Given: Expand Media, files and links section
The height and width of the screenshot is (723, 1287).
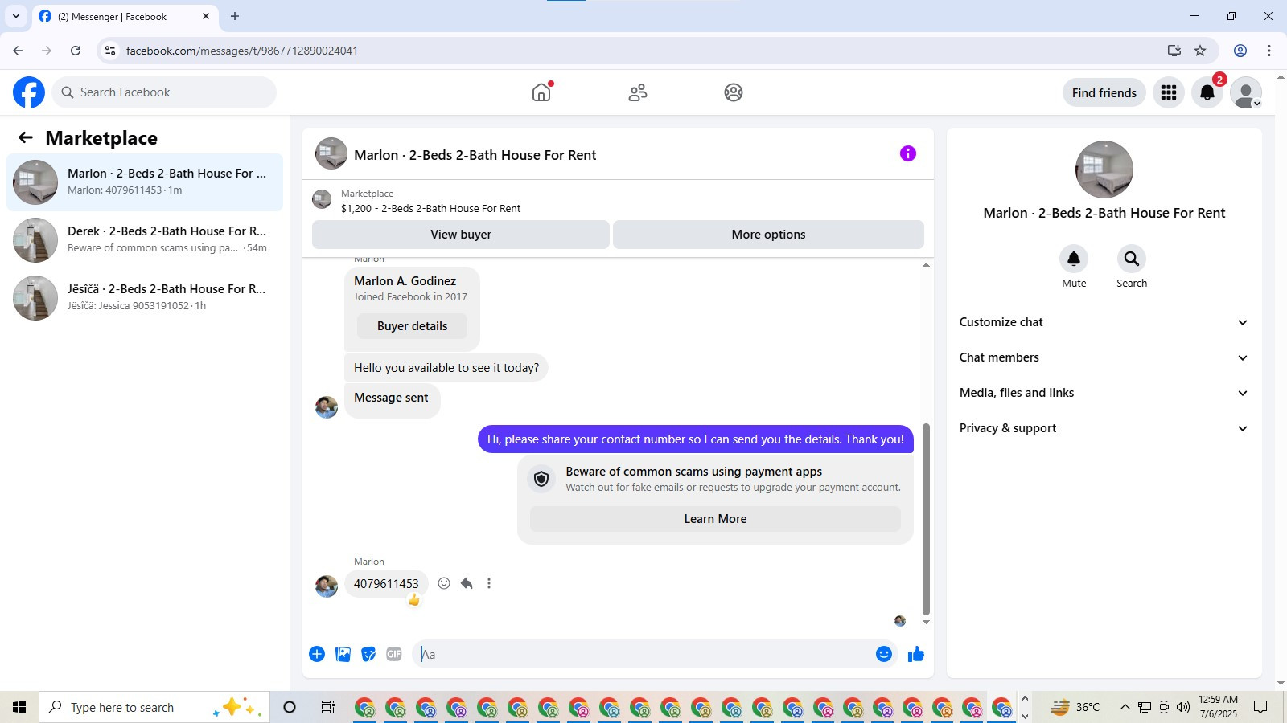Looking at the screenshot, I should [1104, 393].
